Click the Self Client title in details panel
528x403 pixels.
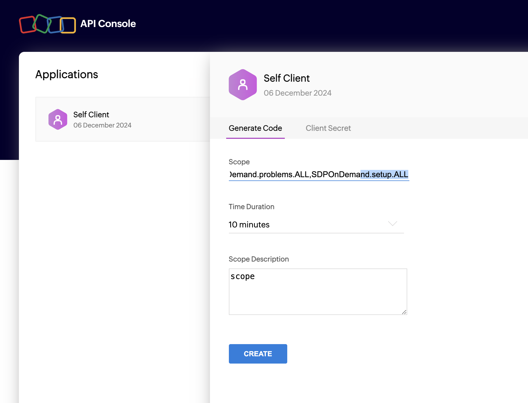(286, 78)
